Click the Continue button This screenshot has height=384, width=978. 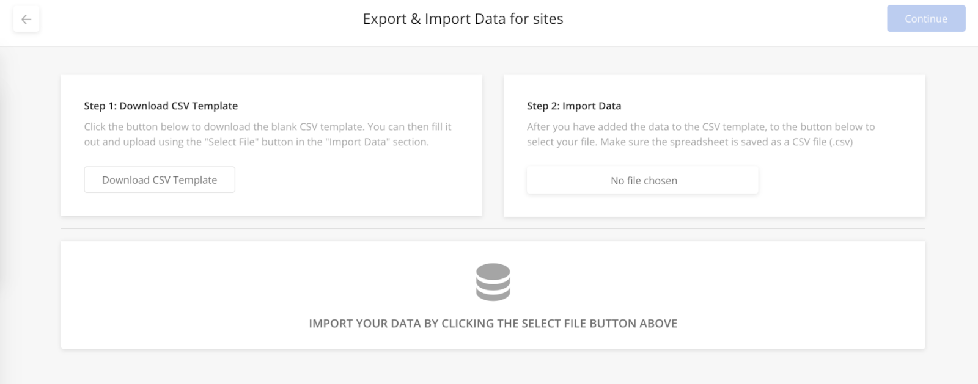[x=926, y=19]
